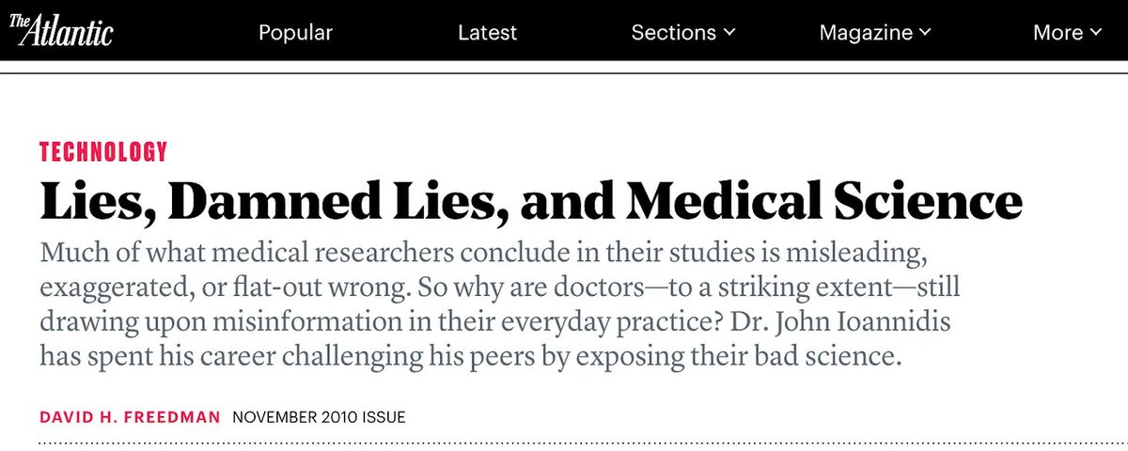Click the Magazine menu label
Viewport: 1128px width, 451px height.
[x=867, y=33]
